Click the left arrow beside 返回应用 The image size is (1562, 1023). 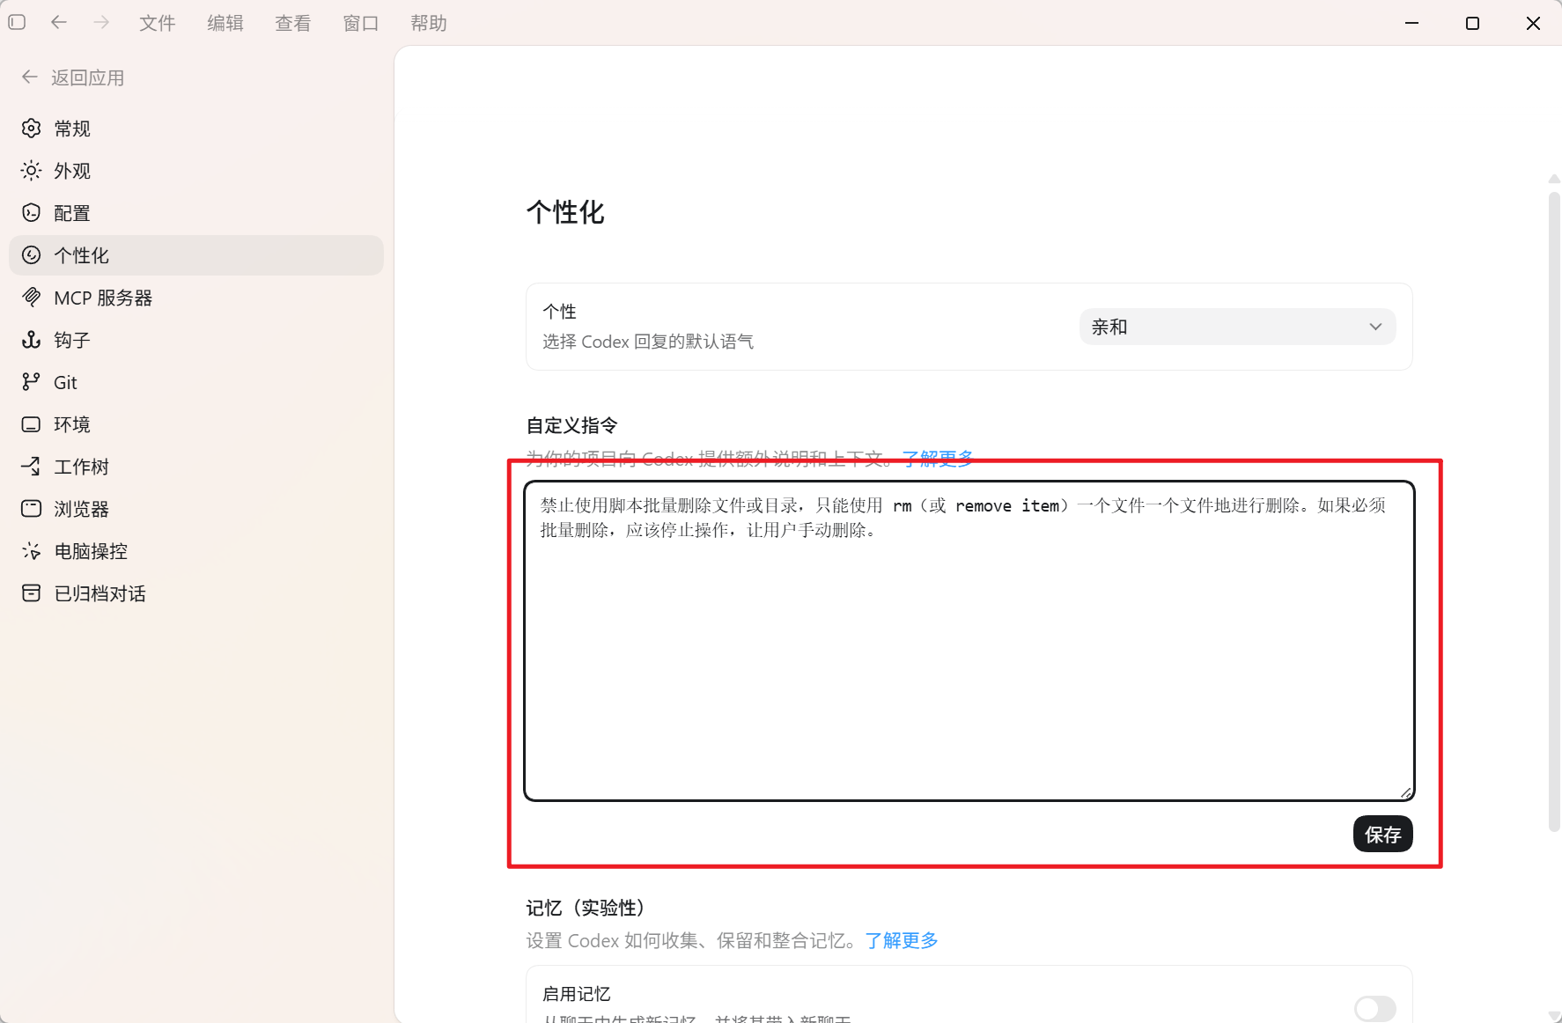[x=30, y=77]
